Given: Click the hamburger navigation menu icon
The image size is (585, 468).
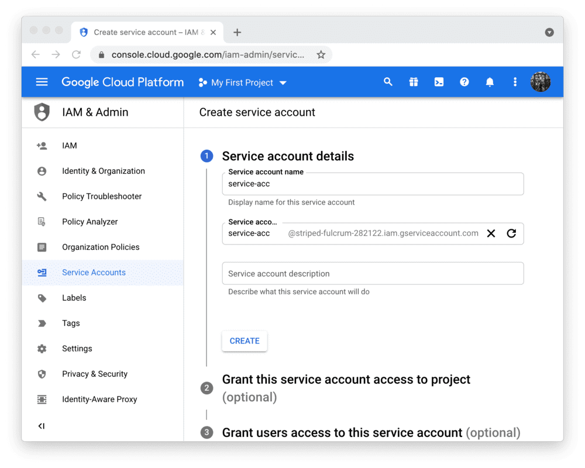Looking at the screenshot, I should point(42,82).
